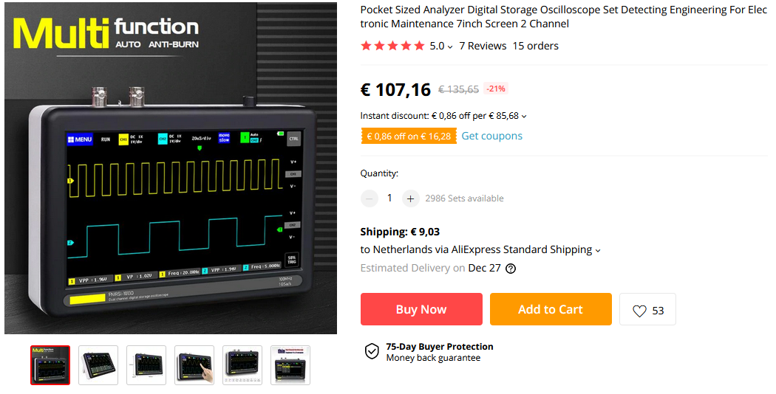
Task: Click the orange € 0,86 off coupon tag
Action: 409,136
